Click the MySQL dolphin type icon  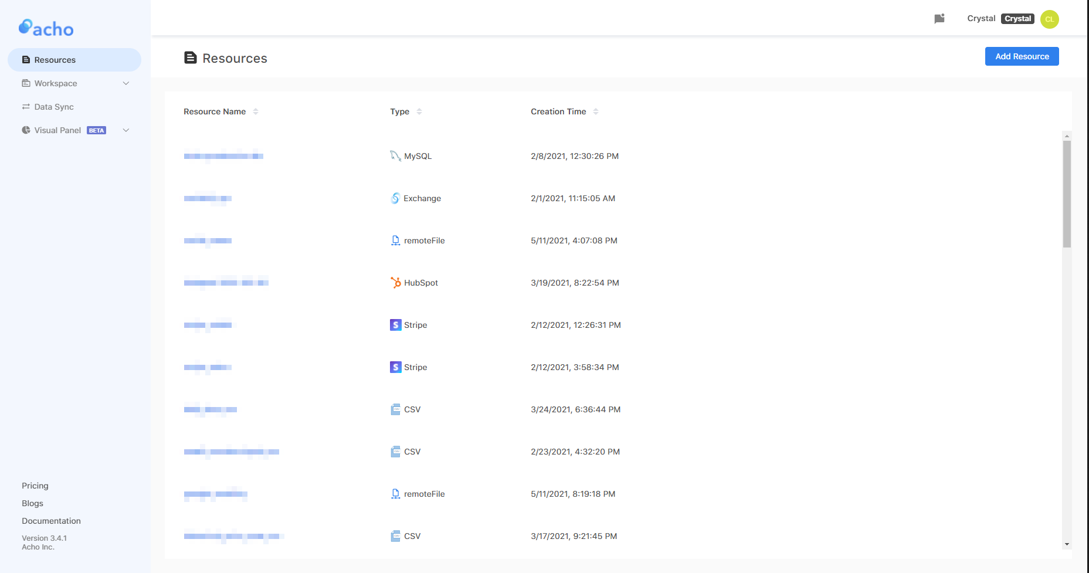[x=395, y=155]
